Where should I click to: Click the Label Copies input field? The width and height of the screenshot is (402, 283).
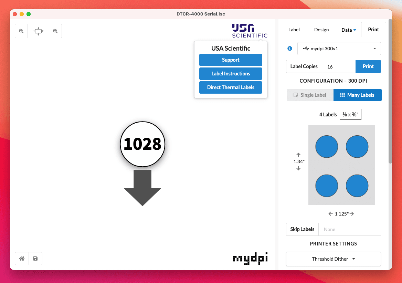(x=338, y=66)
